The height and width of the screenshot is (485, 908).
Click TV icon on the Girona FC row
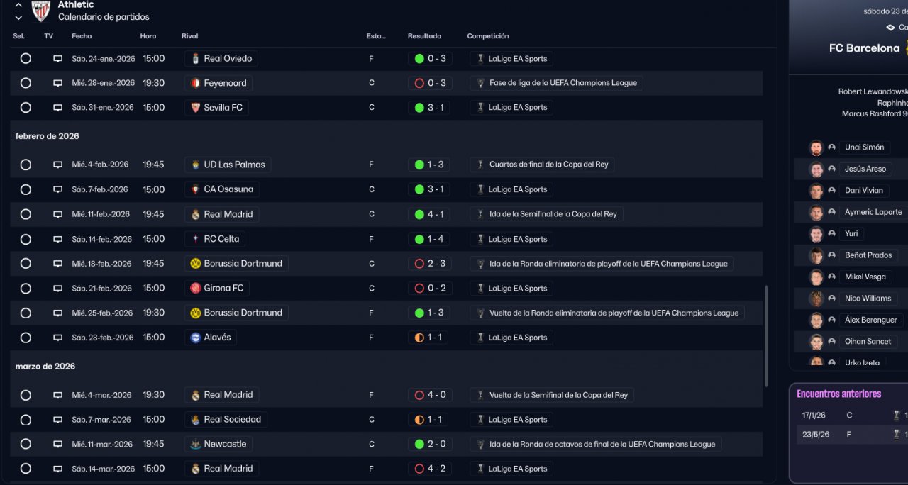point(57,289)
